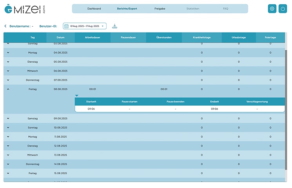Click the Überstunden column header
This screenshot has height=188, width=292.
coord(164,37)
